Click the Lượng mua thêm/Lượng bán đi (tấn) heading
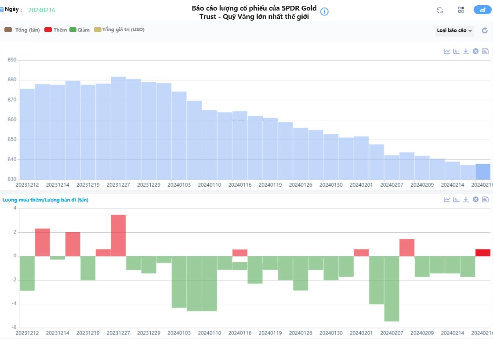 point(45,200)
